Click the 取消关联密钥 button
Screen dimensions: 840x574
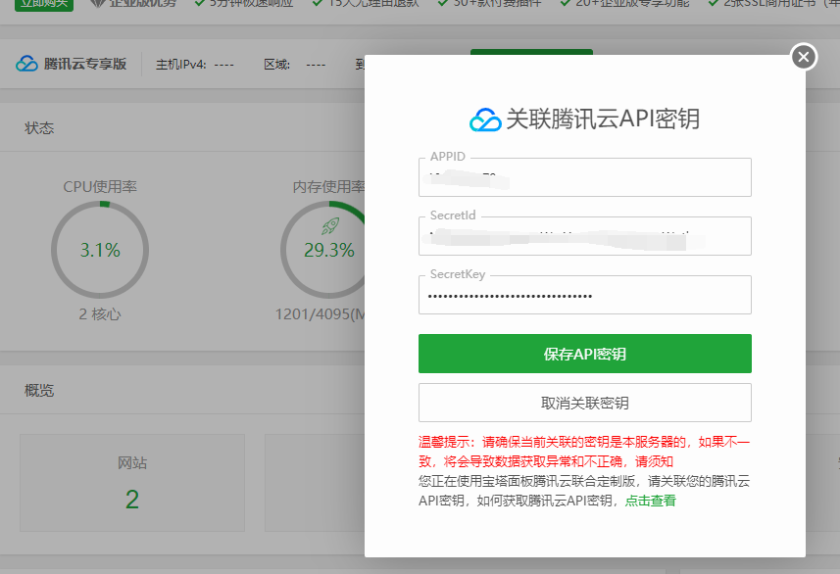584,403
